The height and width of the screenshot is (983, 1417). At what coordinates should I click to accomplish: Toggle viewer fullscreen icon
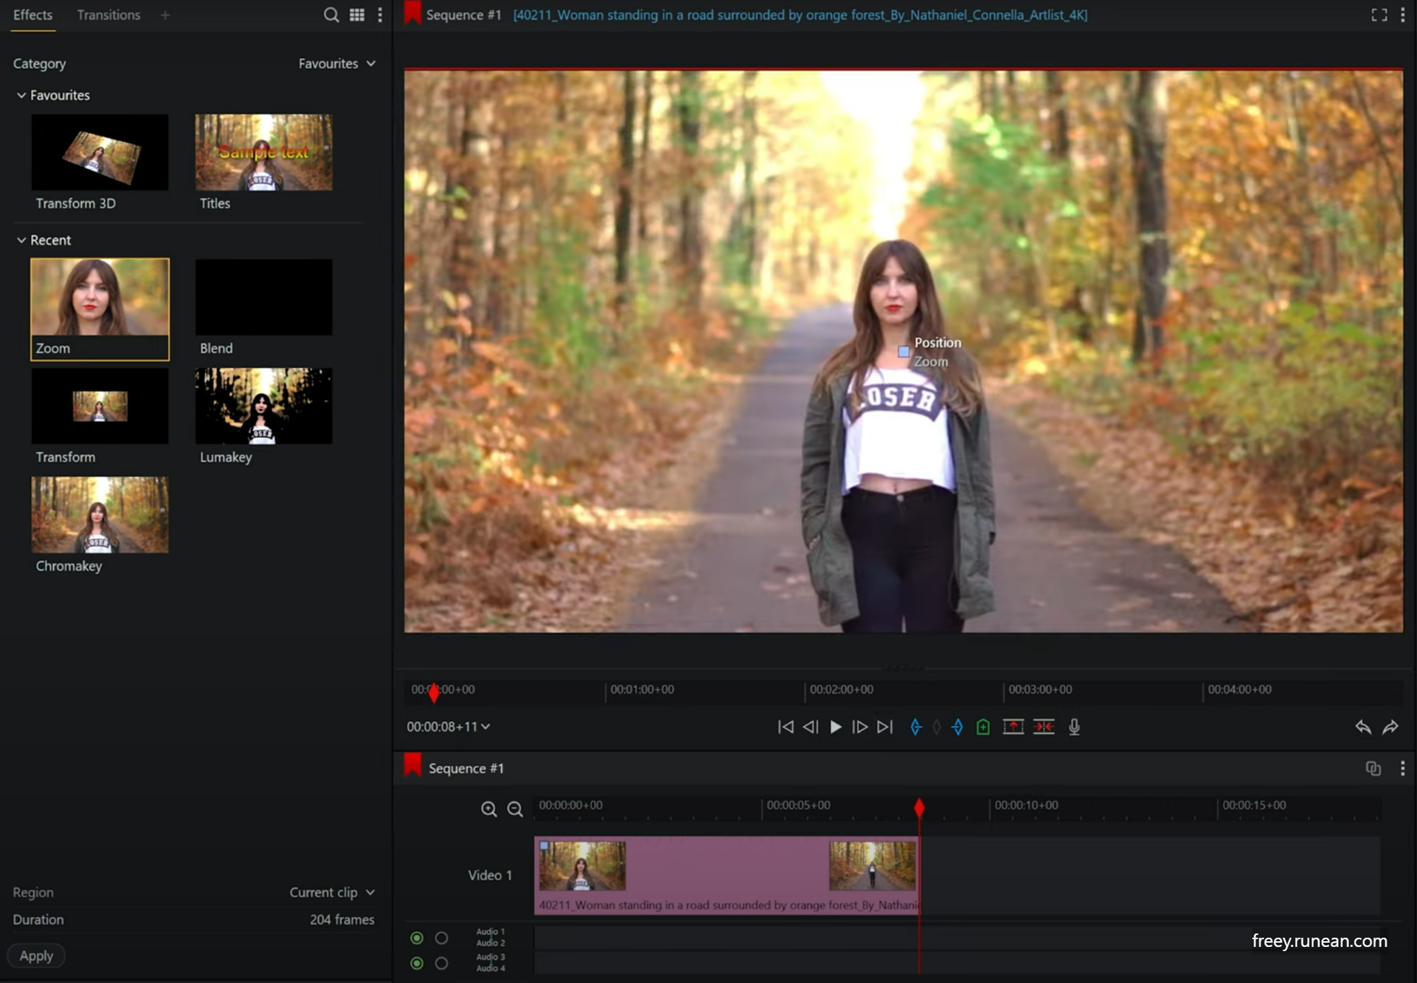(x=1379, y=15)
